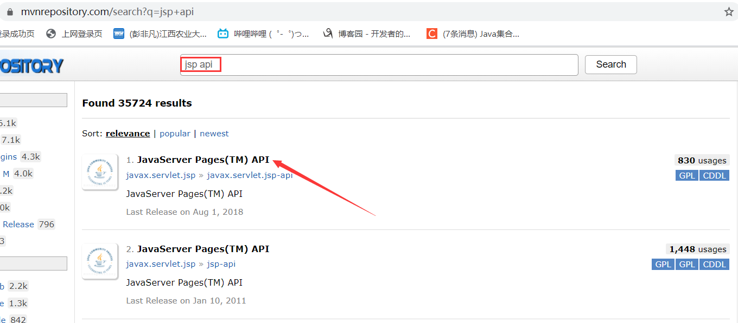The height and width of the screenshot is (323, 738).
Task: Click Last Release on Aug 1, 2018 text
Action: pos(184,212)
